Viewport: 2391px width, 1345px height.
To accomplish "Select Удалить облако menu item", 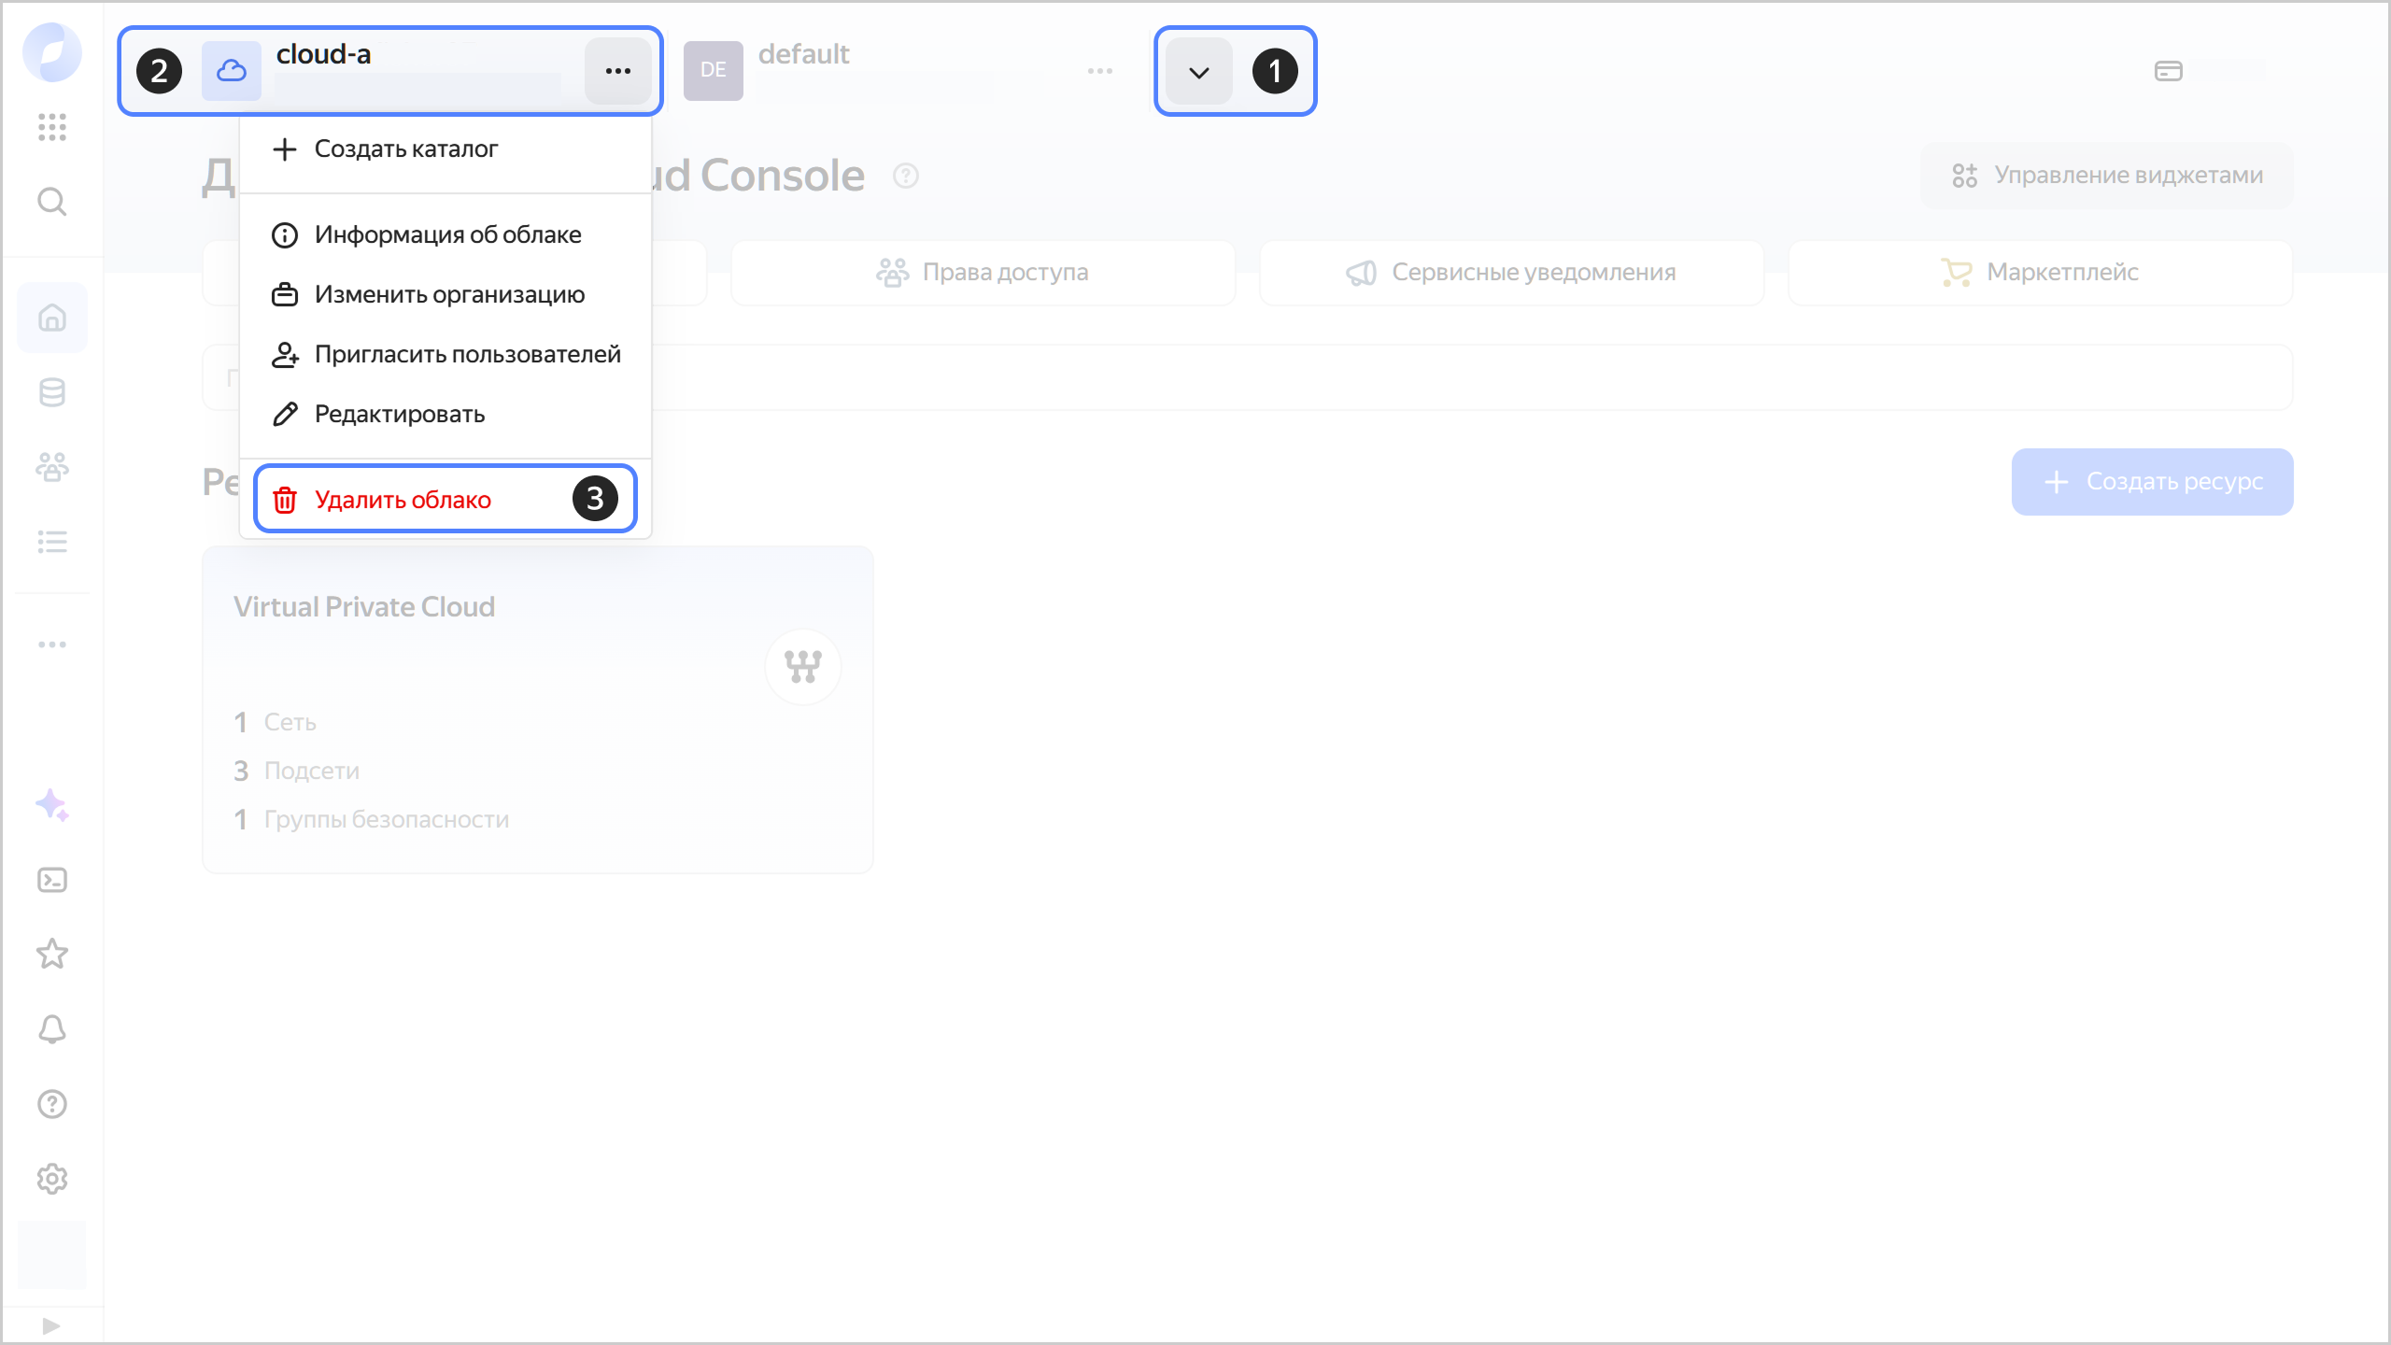I will 403,500.
